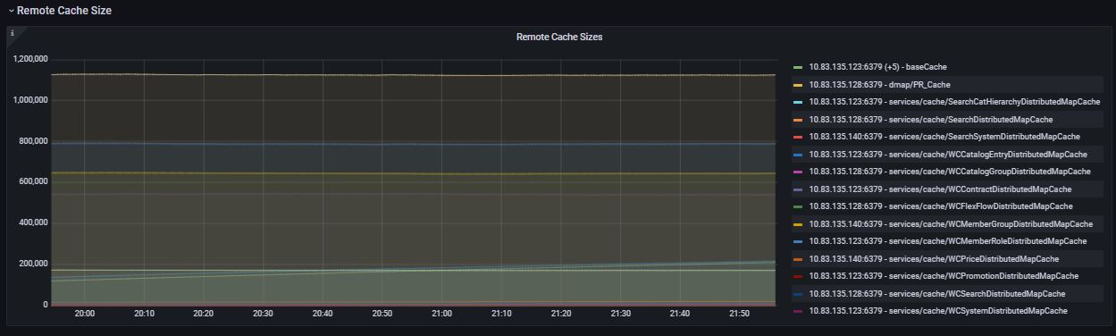Click the SearchSystemDistributedMapCache legend label
Image resolution: width=1116 pixels, height=336 pixels.
point(944,137)
